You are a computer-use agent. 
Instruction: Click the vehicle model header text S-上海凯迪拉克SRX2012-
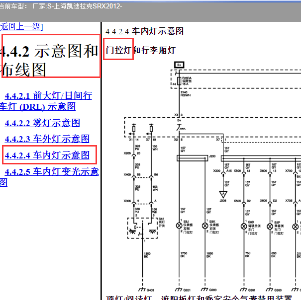85,6
